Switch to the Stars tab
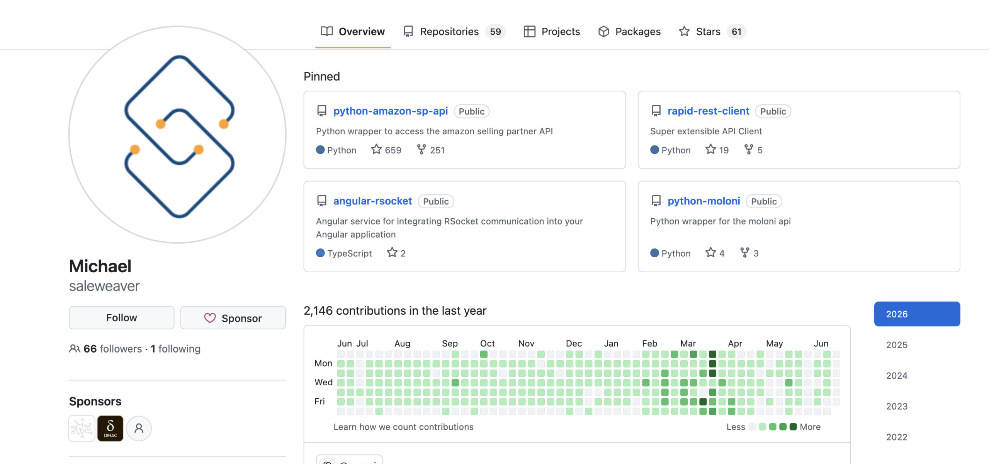The width and height of the screenshot is (989, 464). click(x=712, y=32)
